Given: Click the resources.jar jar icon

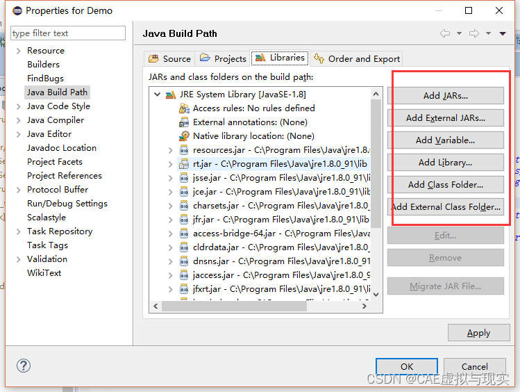Looking at the screenshot, I should [184, 150].
